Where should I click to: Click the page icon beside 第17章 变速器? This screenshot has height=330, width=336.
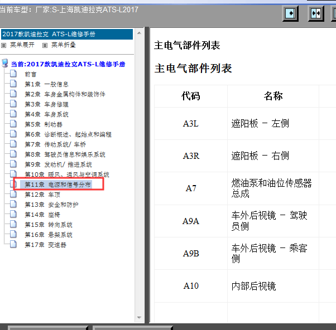click(x=13, y=244)
